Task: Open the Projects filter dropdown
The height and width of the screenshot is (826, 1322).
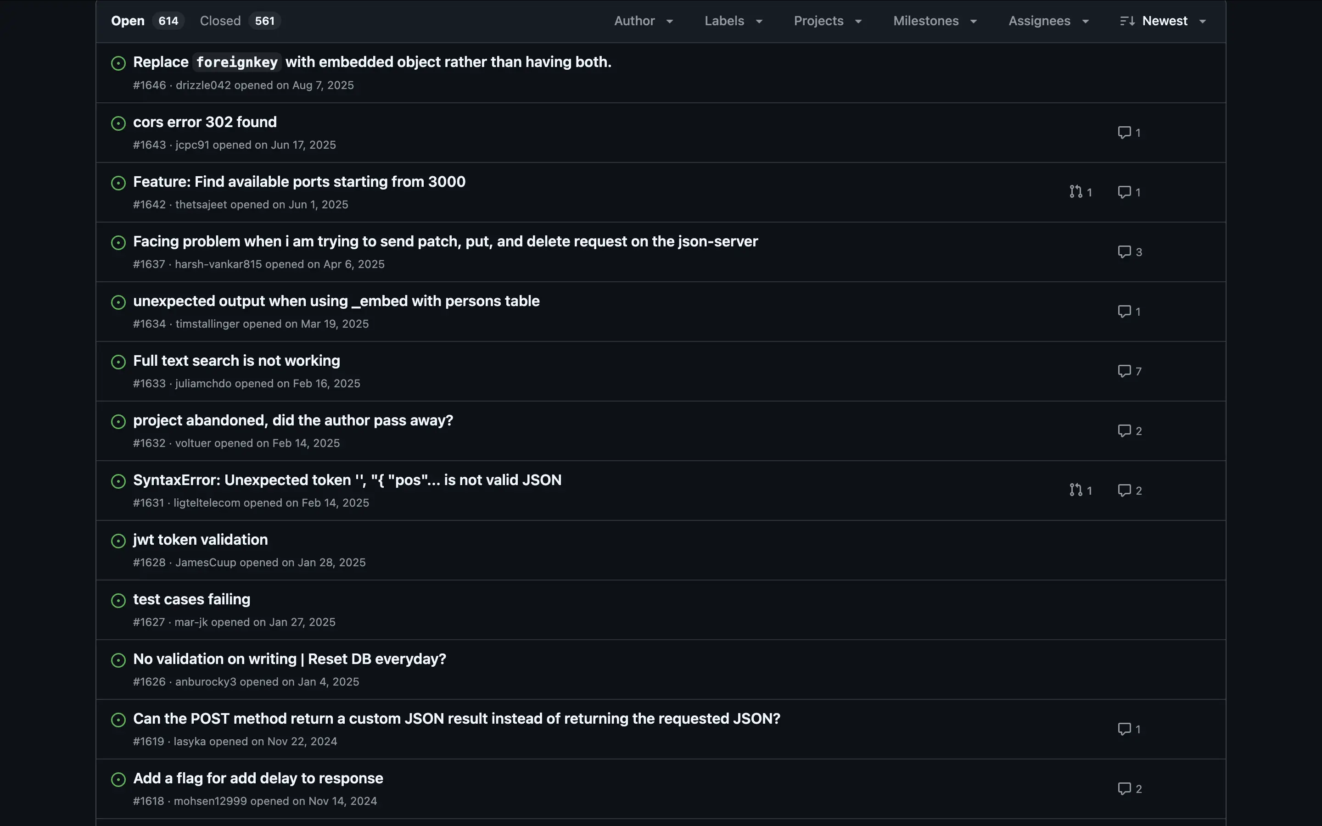Action: point(827,21)
